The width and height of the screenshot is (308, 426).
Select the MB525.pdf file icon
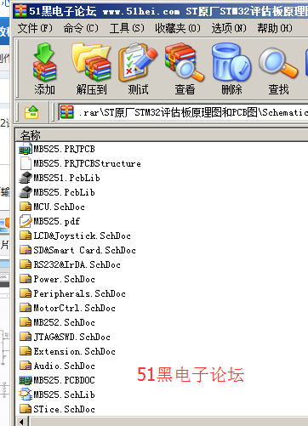tap(26, 221)
